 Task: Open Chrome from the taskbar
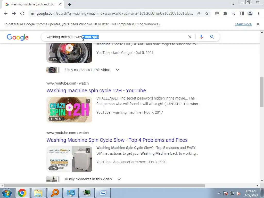click(x=22, y=193)
